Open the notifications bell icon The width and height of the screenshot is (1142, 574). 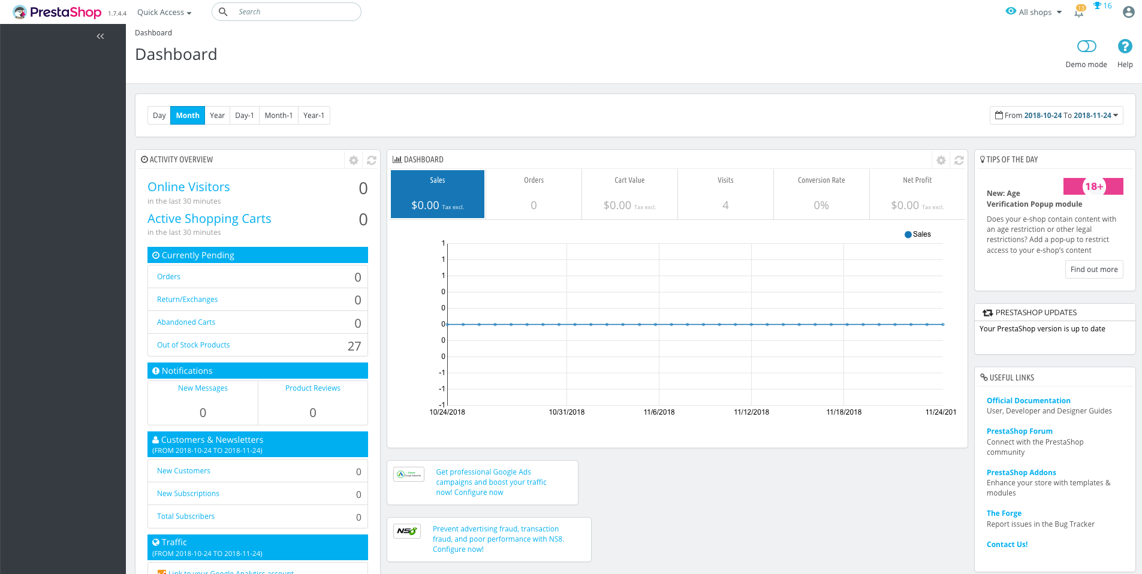click(x=1079, y=12)
